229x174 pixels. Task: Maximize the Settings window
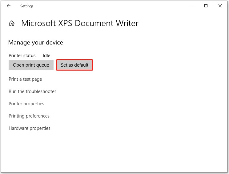206,6
